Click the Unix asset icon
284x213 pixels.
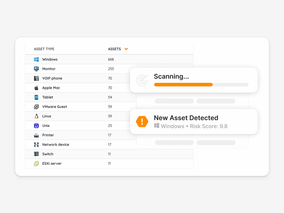[36, 125]
